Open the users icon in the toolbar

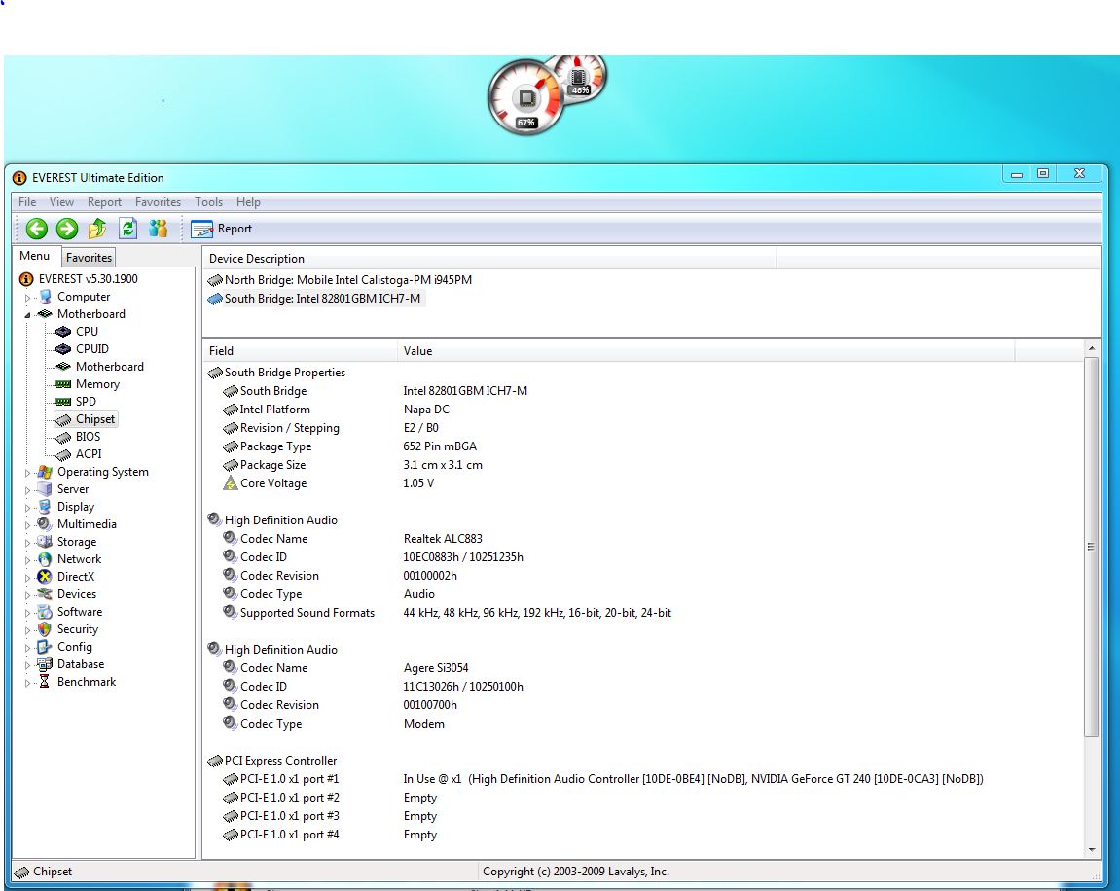coord(158,229)
